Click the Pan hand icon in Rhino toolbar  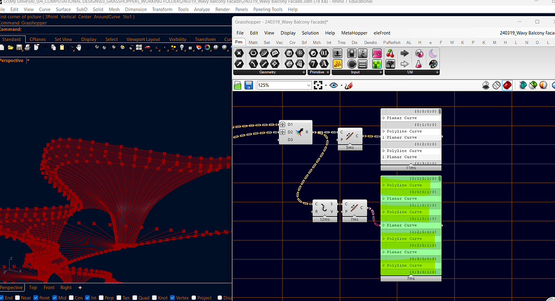tap(79, 48)
